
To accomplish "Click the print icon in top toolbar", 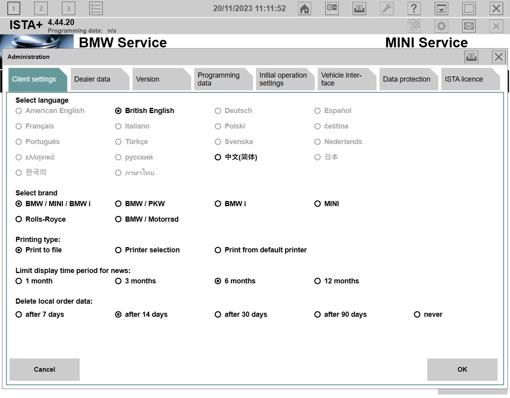I will pyautogui.click(x=359, y=8).
